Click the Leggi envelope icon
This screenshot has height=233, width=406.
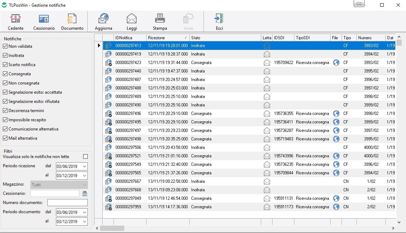click(132, 19)
